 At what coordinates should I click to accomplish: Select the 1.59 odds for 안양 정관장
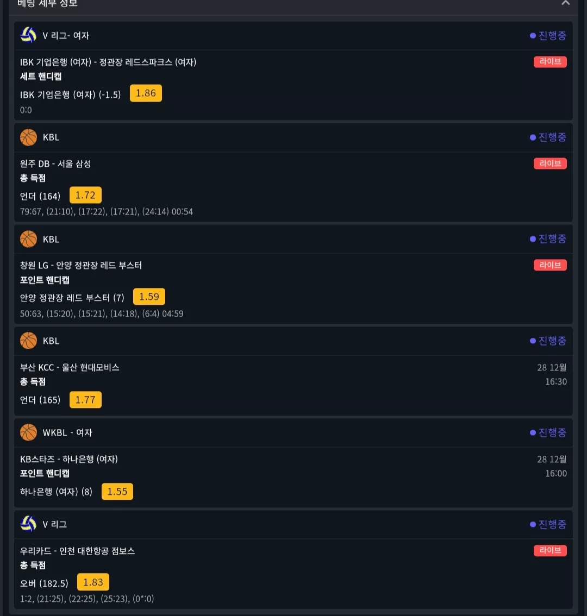pyautogui.click(x=149, y=297)
